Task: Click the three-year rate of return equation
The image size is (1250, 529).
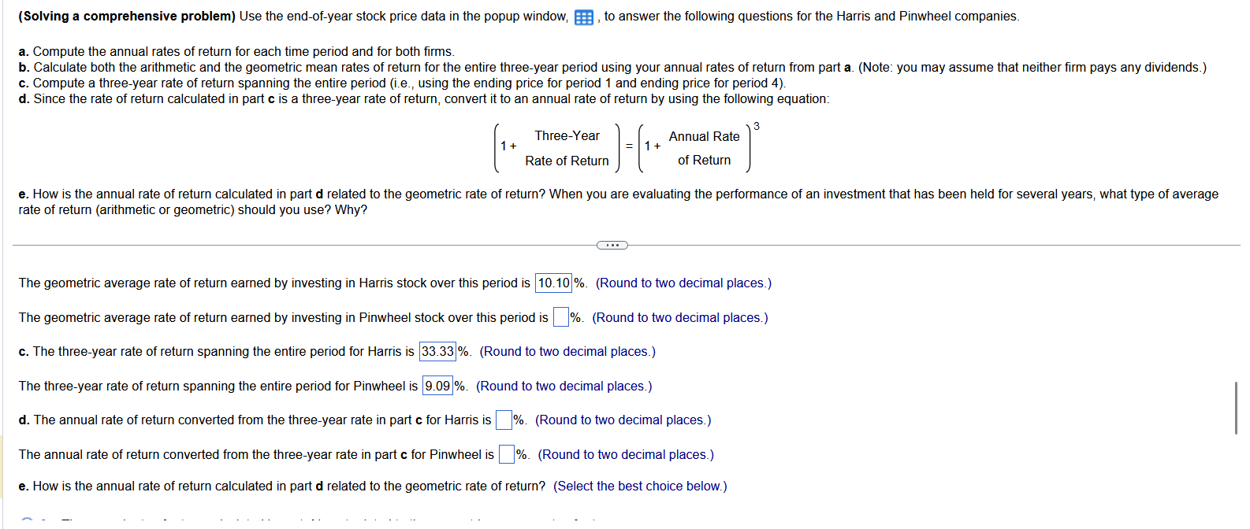Action: tap(623, 147)
